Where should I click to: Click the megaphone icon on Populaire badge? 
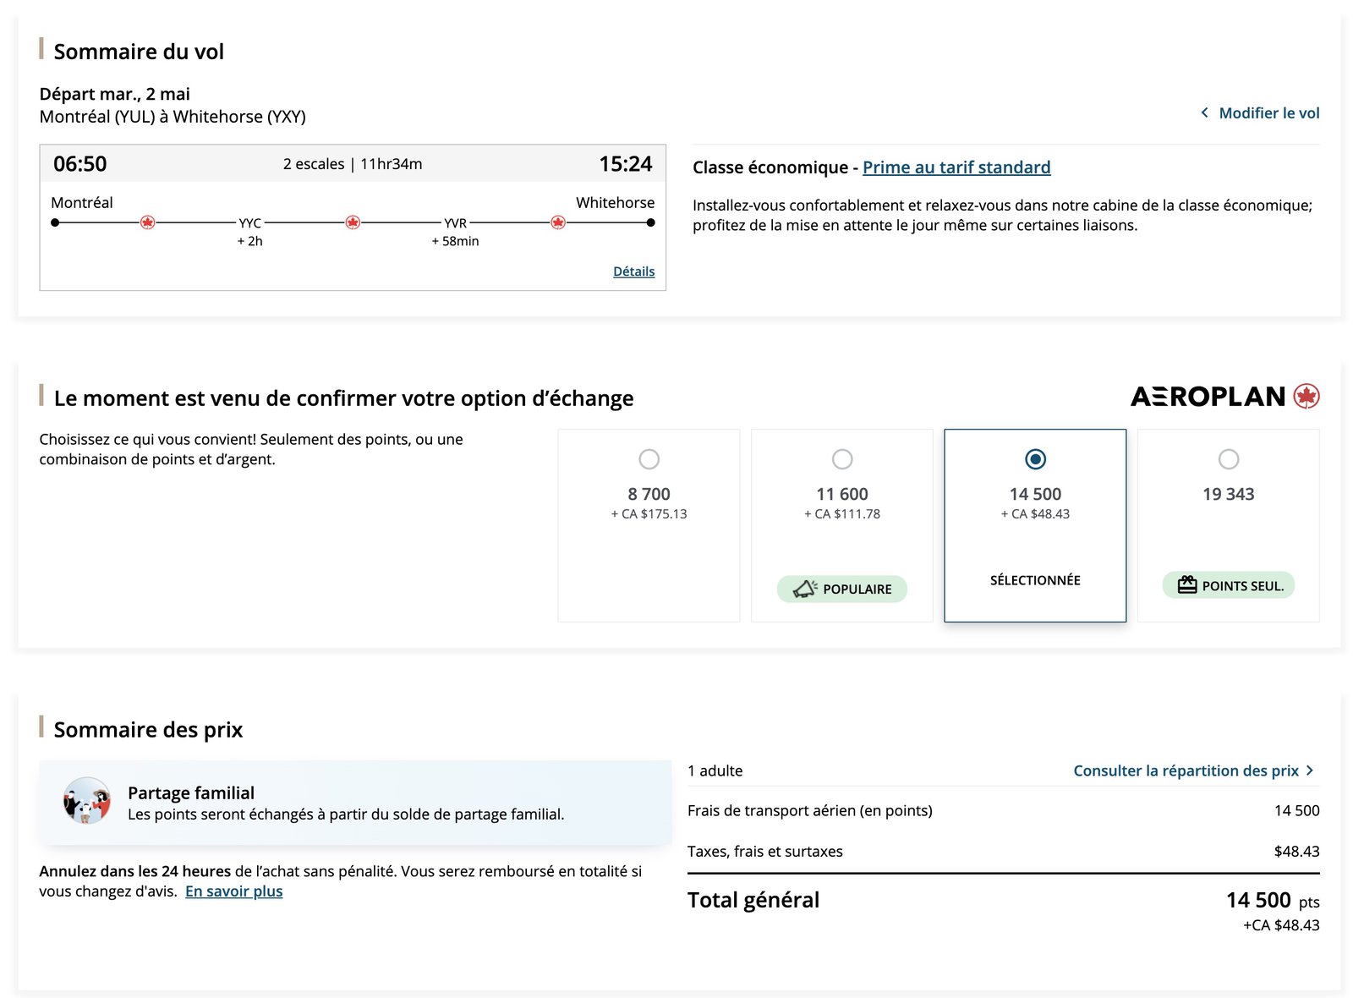click(805, 589)
